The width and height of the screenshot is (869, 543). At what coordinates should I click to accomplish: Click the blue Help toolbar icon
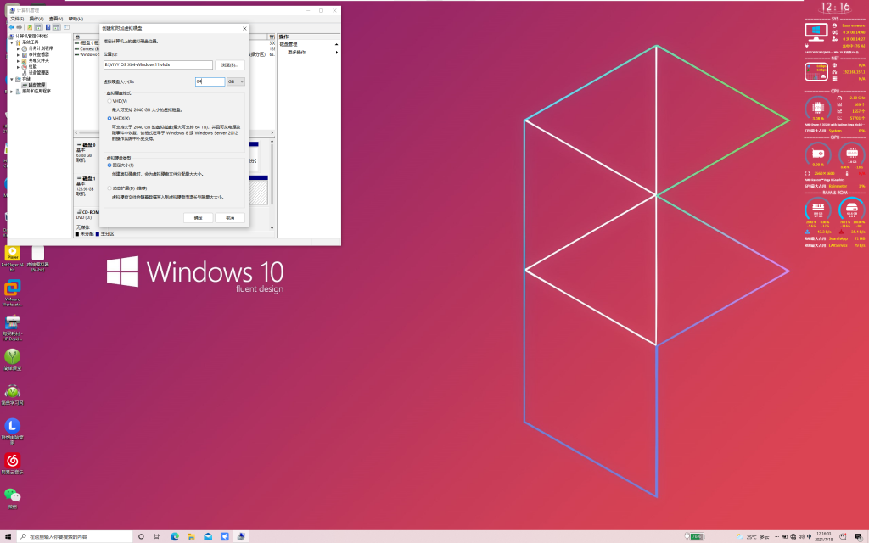pyautogui.click(x=48, y=27)
